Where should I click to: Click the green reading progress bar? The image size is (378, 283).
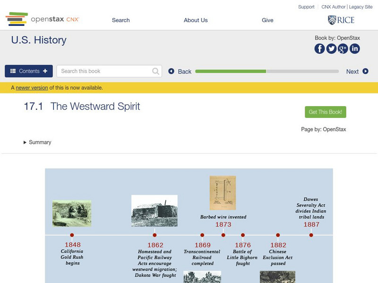(x=232, y=71)
